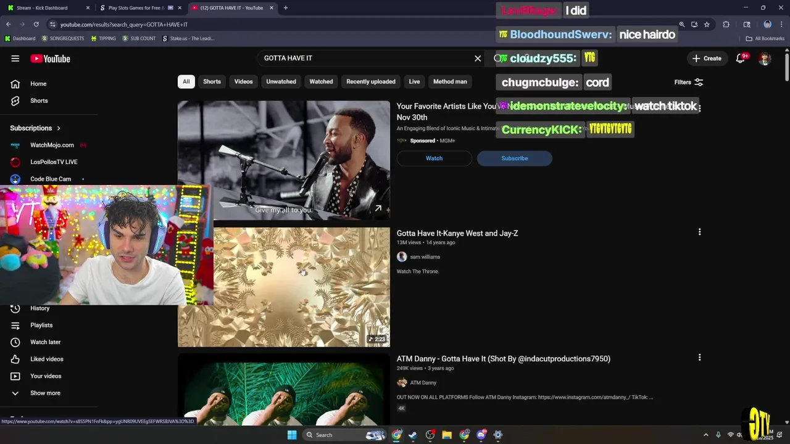The image size is (790, 444).
Task: Open Dashboard bookmark
Action: point(20,38)
